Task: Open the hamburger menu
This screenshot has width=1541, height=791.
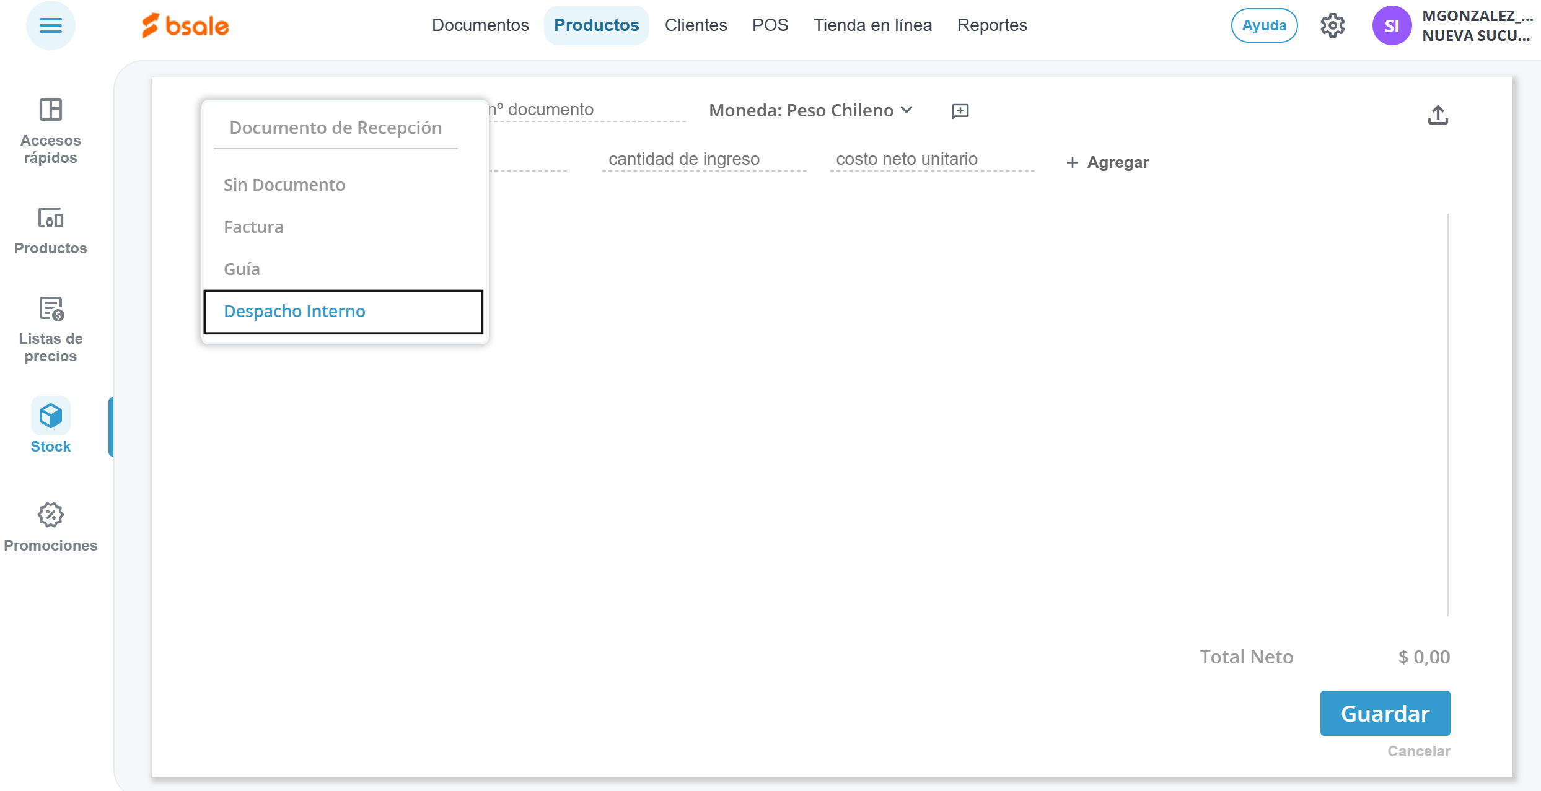Action: coord(50,25)
